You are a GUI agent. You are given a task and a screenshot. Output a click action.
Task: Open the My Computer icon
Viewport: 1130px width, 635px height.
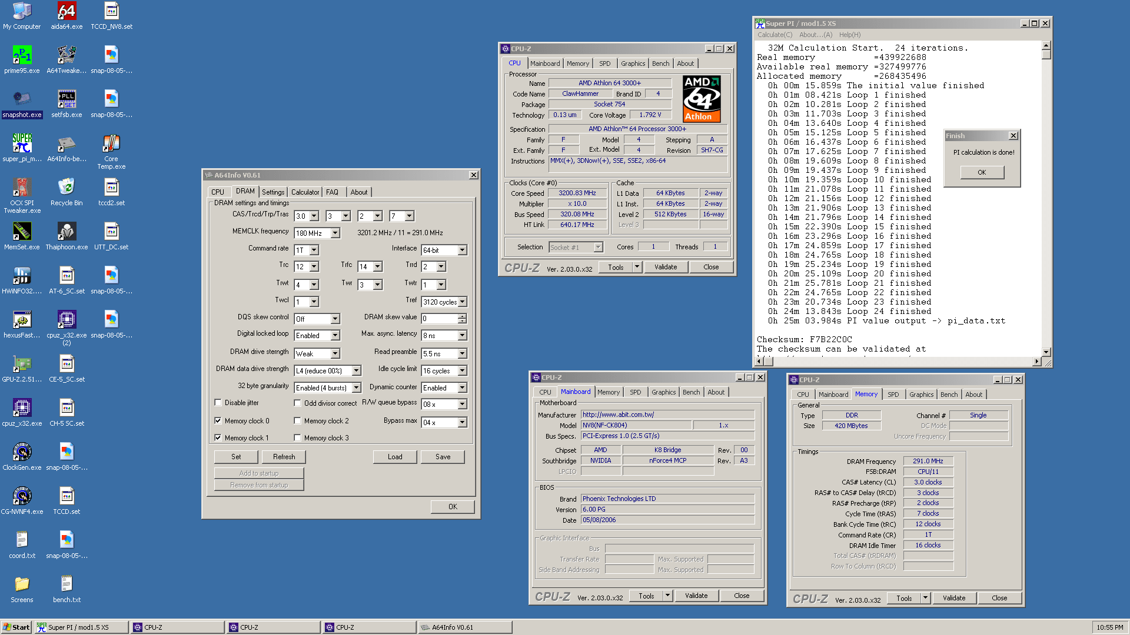(x=22, y=16)
